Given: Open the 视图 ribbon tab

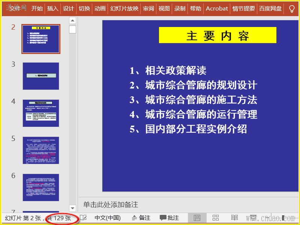Looking at the screenshot, I should tap(164, 9).
